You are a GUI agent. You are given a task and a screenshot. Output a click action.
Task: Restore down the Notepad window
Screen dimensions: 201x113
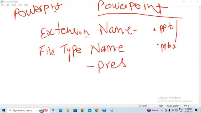[x=191, y=2]
